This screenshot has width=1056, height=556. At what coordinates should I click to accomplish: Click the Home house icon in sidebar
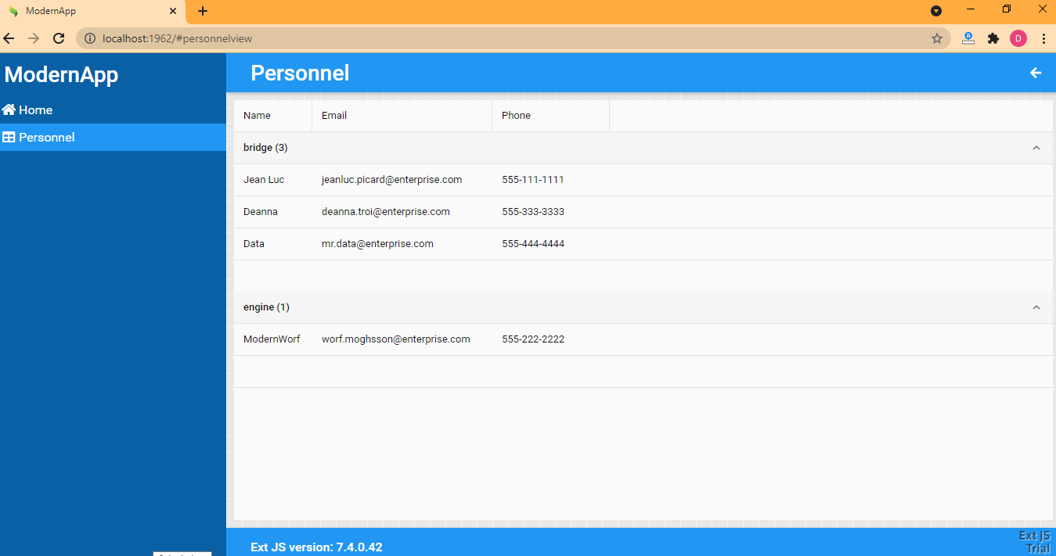(x=9, y=110)
